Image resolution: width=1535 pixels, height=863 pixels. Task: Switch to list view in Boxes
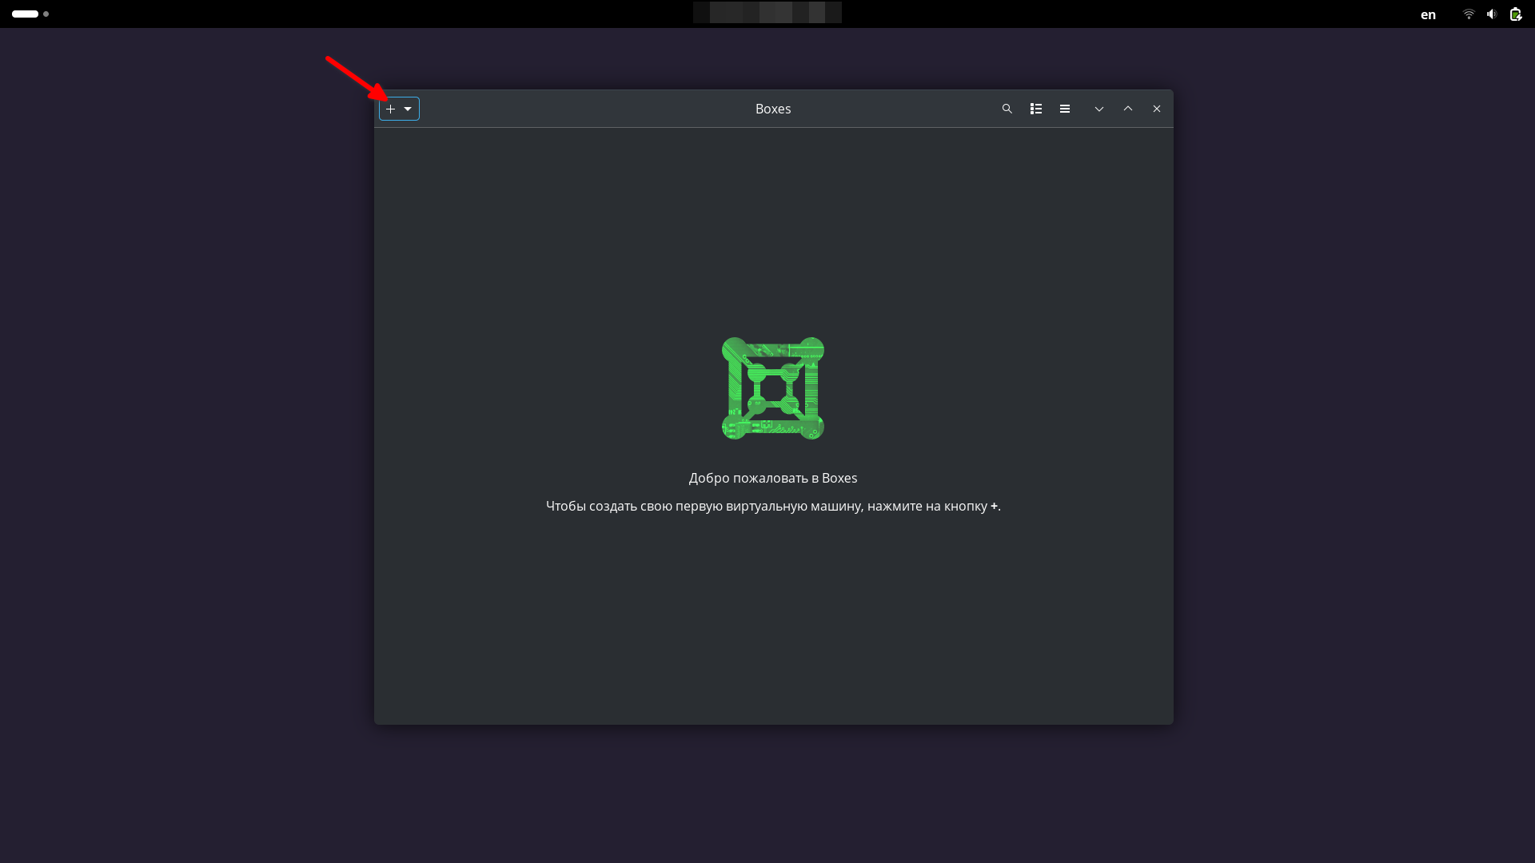click(1036, 109)
